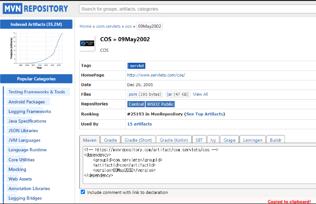Select the Grape tab

[229, 140]
